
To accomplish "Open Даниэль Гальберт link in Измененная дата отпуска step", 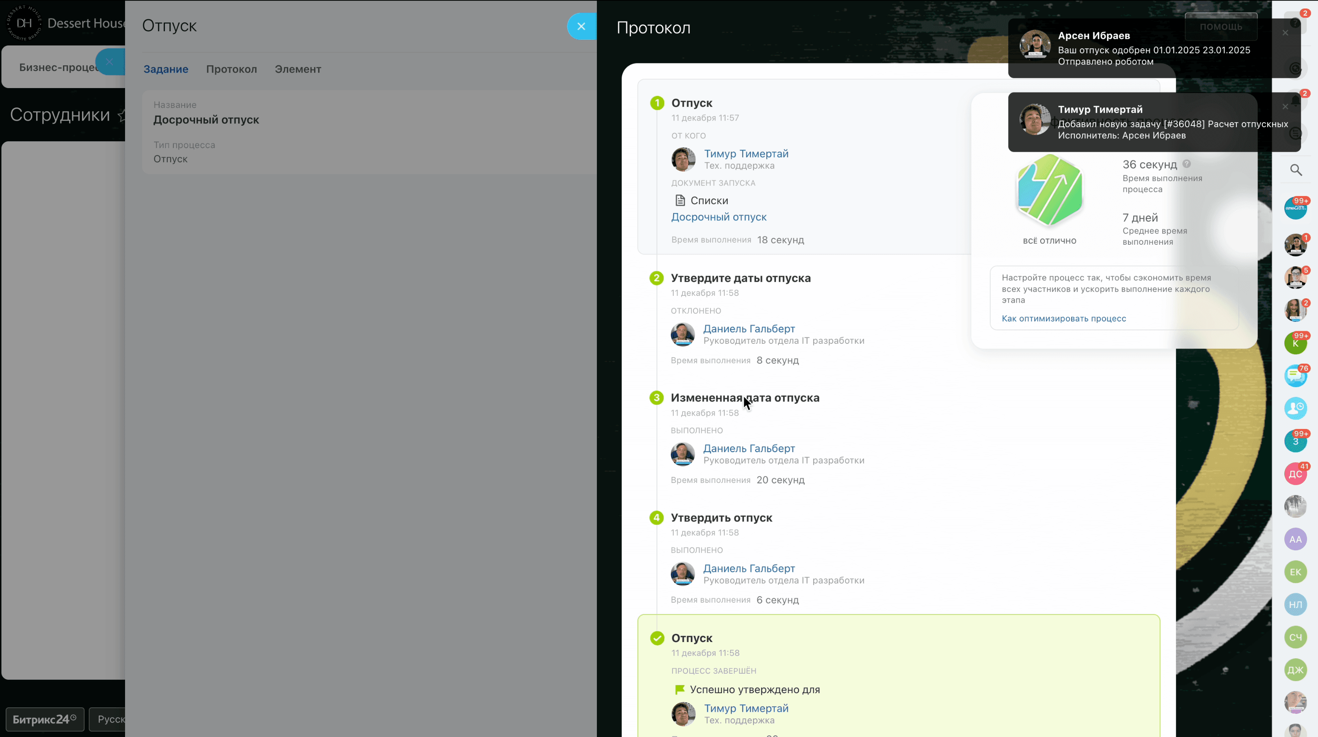I will point(749,448).
